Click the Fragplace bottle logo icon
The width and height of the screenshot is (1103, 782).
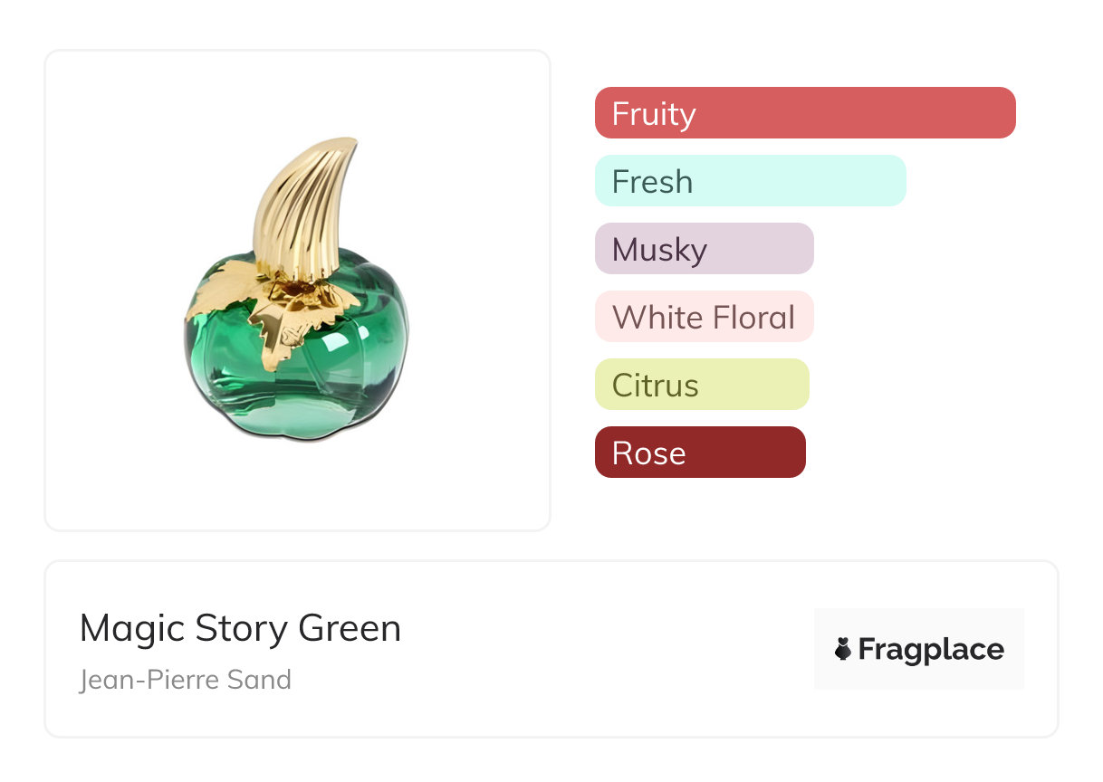tap(843, 649)
